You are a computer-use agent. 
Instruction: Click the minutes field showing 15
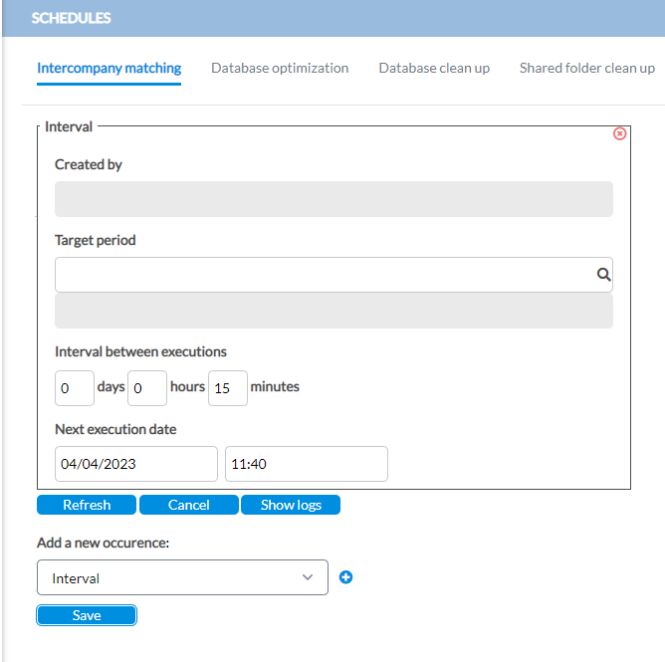click(x=228, y=388)
